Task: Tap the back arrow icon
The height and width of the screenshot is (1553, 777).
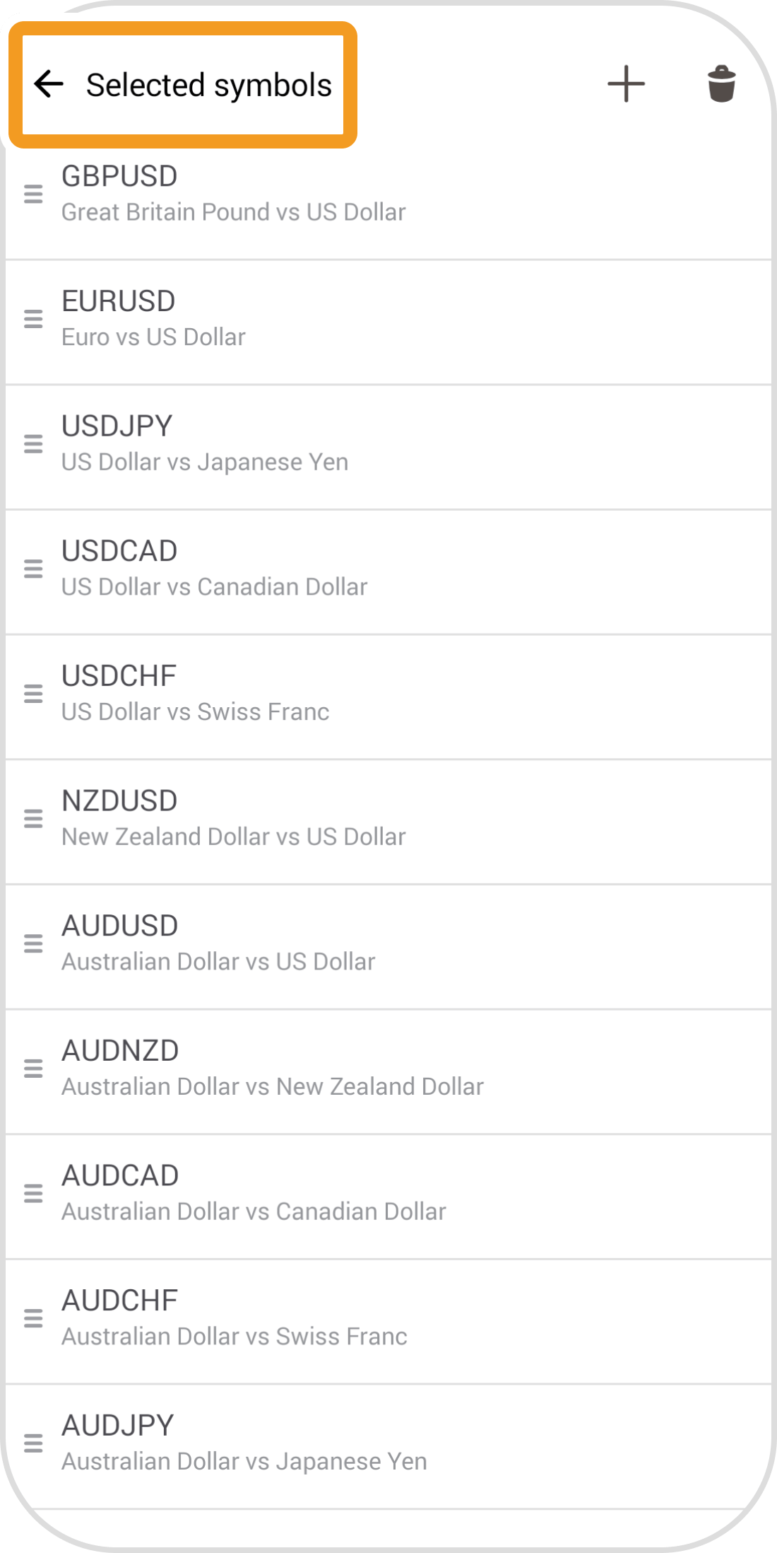Action: pyautogui.click(x=49, y=84)
